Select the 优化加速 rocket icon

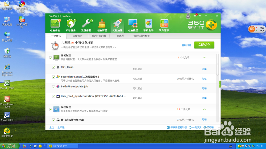tap(117, 24)
